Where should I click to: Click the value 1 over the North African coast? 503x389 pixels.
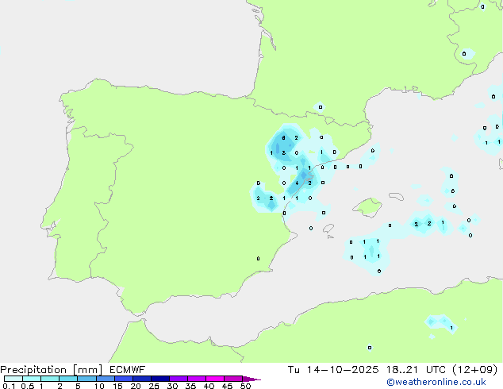point(451,328)
